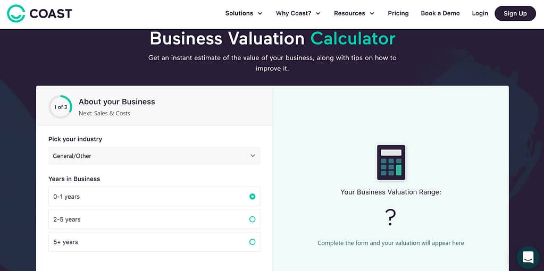The height and width of the screenshot is (271, 544).
Task: Open the Pick your industry dropdown
Action: click(x=154, y=156)
